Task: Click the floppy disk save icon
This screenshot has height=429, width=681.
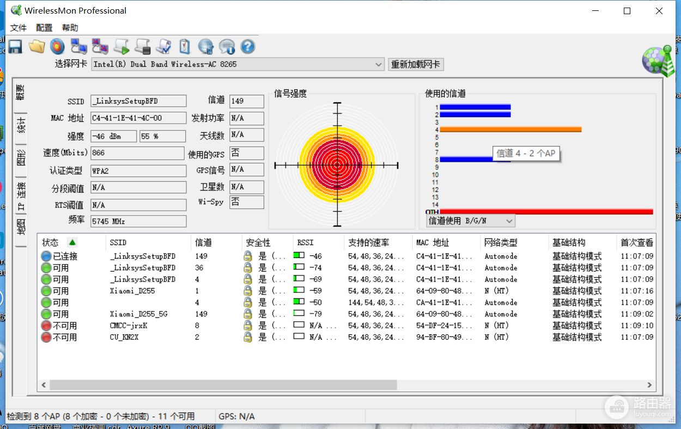Action: point(15,47)
